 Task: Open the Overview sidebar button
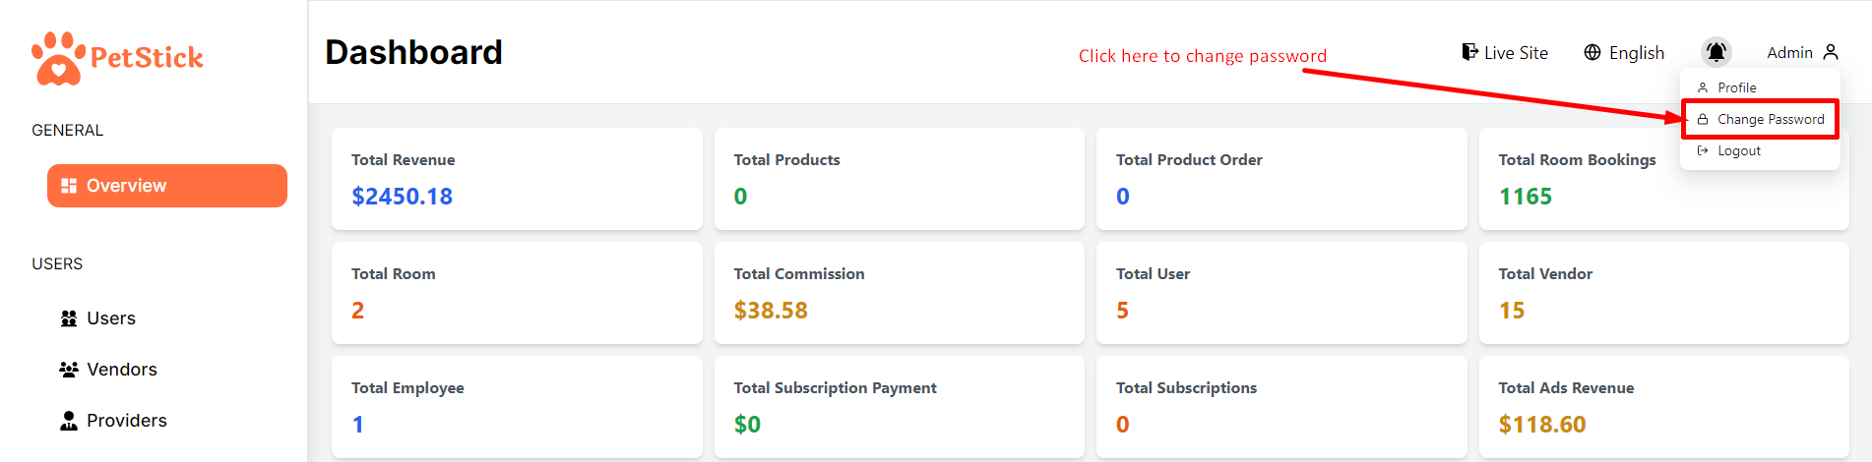(x=167, y=186)
